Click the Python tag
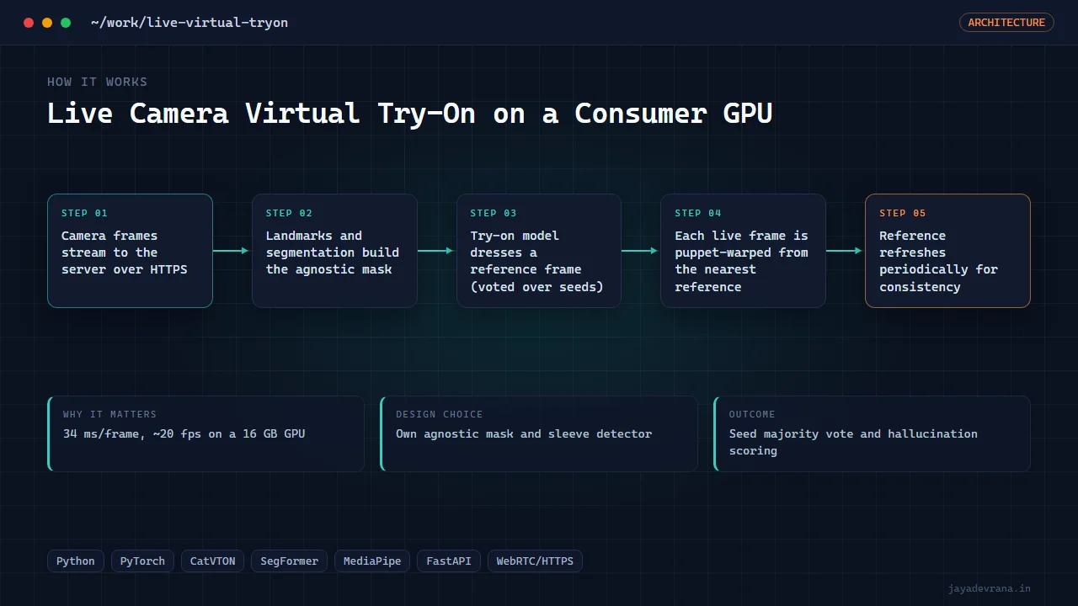Image resolution: width=1078 pixels, height=606 pixels. click(x=76, y=561)
